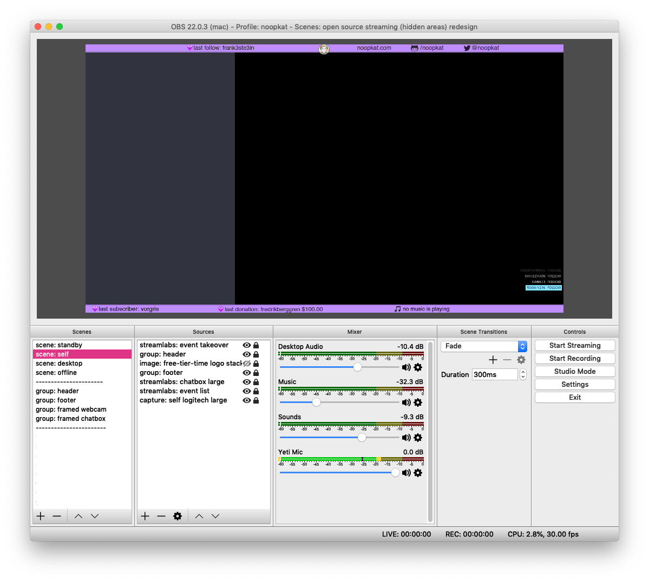Toggle lock on group: footer source
This screenshot has height=581, width=649.
256,373
